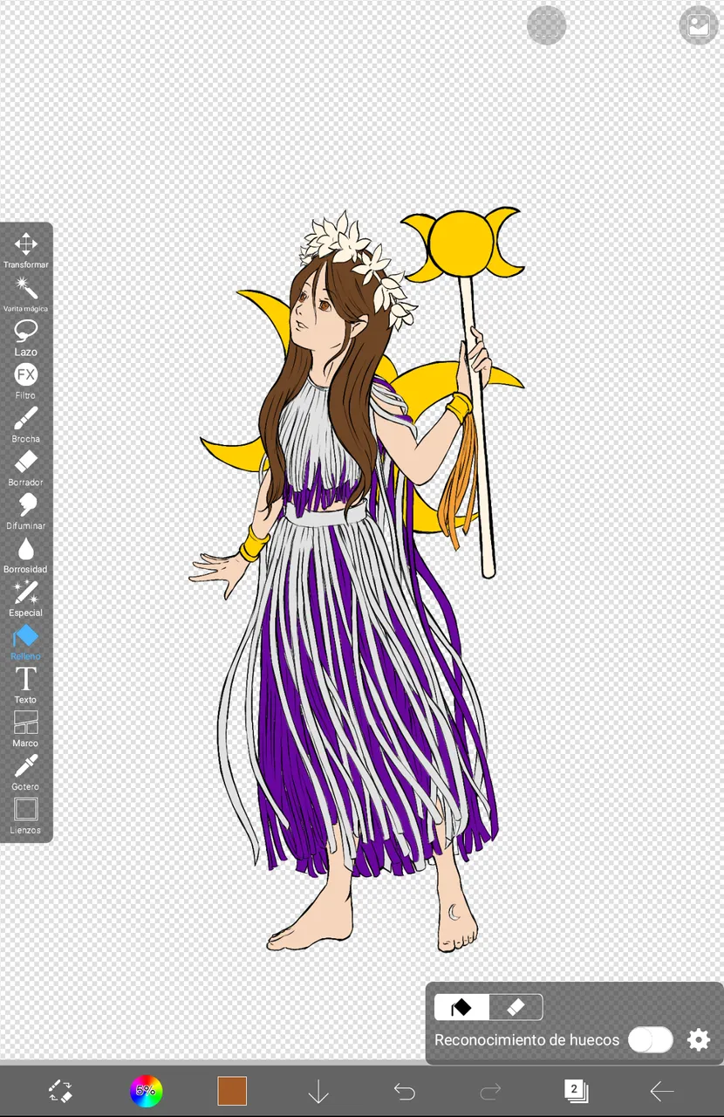Open the layers panel

[x=576, y=1091]
